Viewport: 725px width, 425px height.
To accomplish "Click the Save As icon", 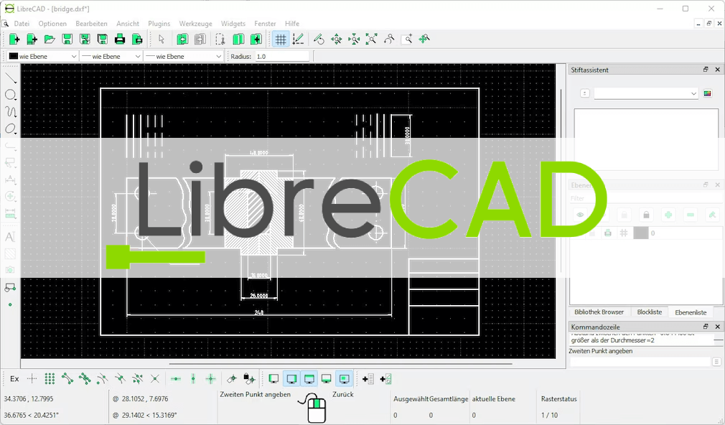I will click(85, 39).
